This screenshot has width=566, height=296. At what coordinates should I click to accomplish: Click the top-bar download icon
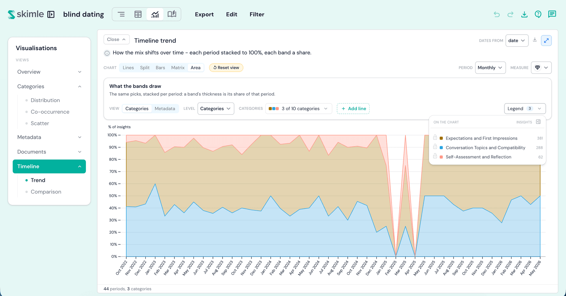[524, 14]
